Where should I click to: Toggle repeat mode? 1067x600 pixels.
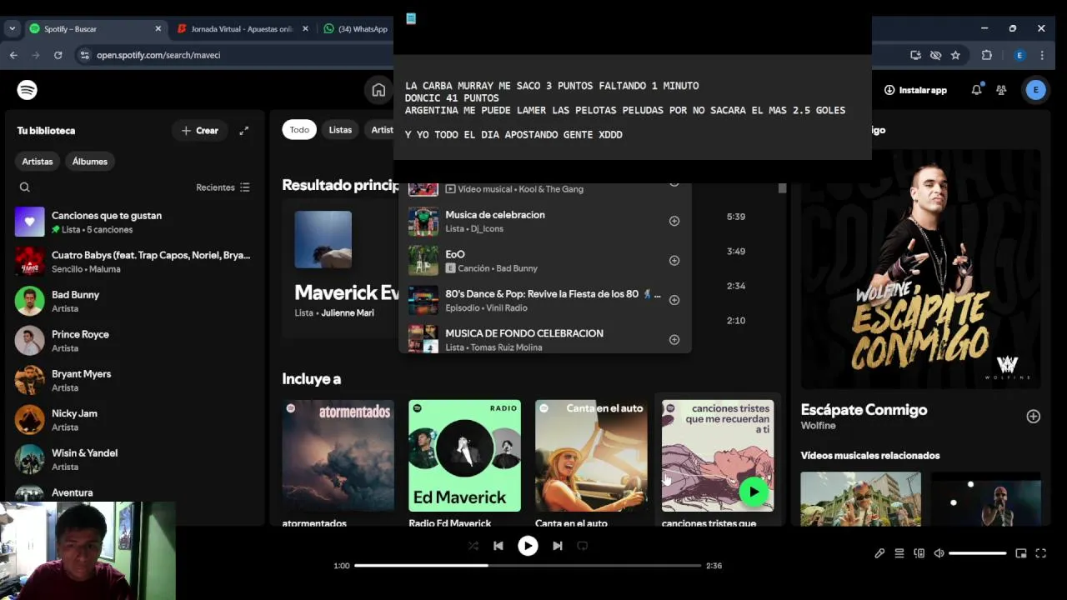pos(583,546)
